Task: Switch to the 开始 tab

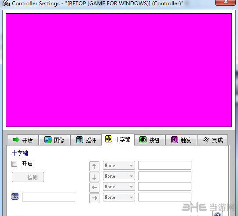Action: 23,140
